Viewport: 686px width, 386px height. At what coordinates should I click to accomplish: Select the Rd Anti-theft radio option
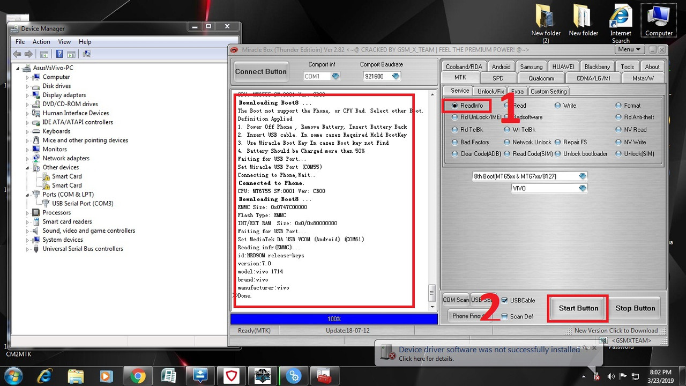618,117
